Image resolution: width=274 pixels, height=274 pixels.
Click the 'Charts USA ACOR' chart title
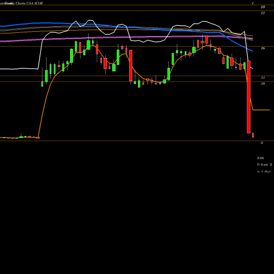click(x=29, y=3)
